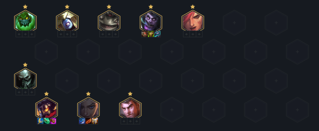Click the teal blade item on Dr. Mundo
This screenshot has width=319, height=131.
coord(158,34)
